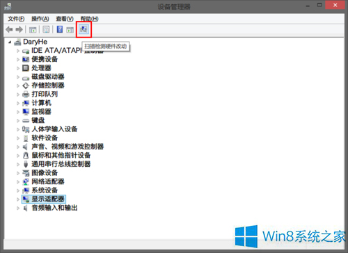The width and height of the screenshot is (348, 253).
Task: Open the 查看(V) menu
Action: (65, 19)
